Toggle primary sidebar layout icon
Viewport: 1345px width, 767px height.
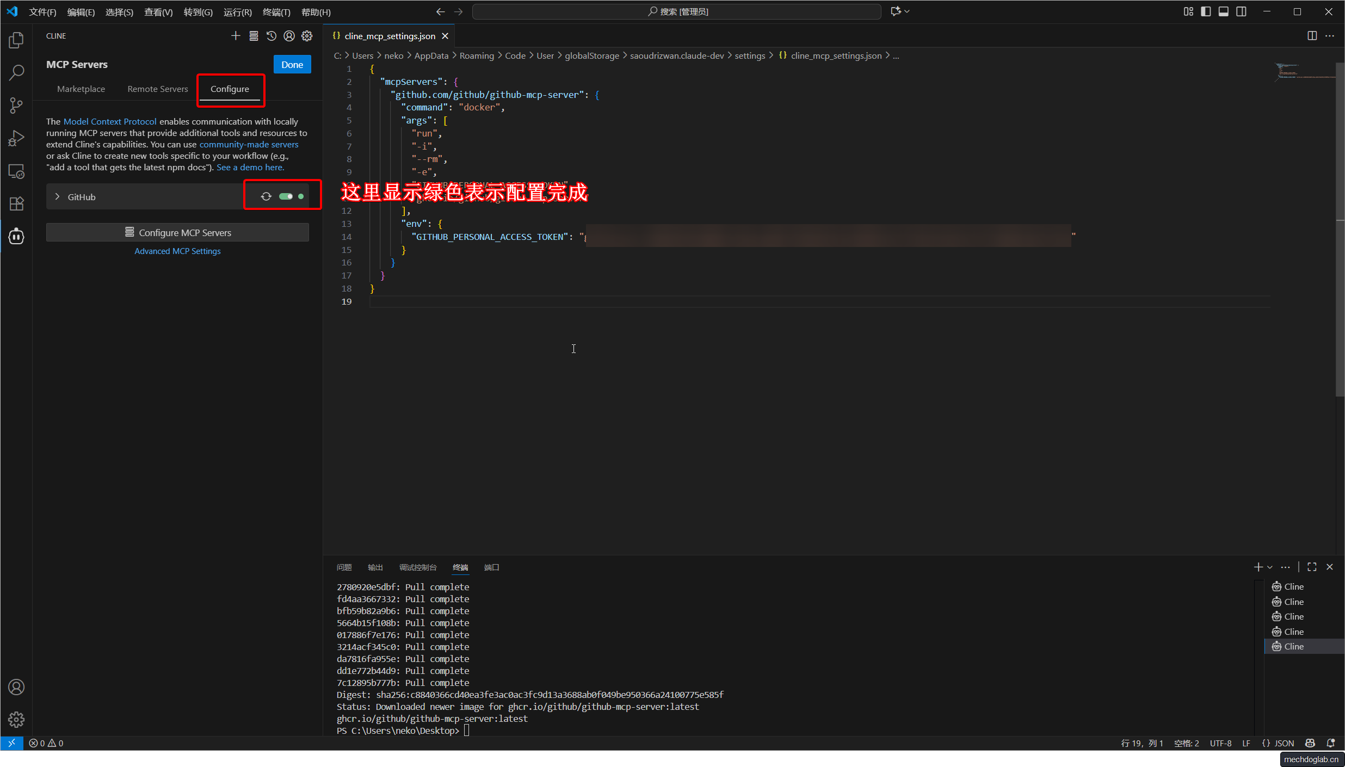pyautogui.click(x=1206, y=11)
